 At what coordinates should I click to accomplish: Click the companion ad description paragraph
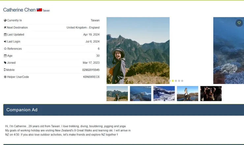68,130
